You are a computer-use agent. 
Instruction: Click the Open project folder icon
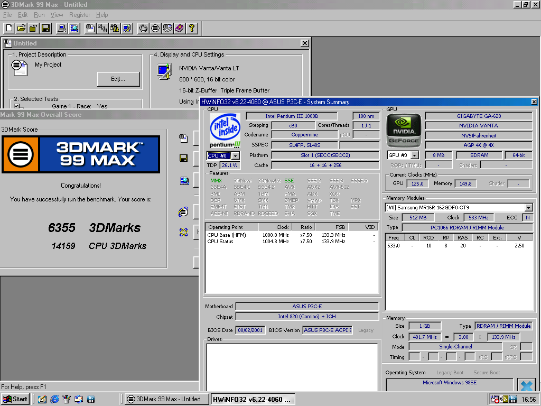pos(21,28)
